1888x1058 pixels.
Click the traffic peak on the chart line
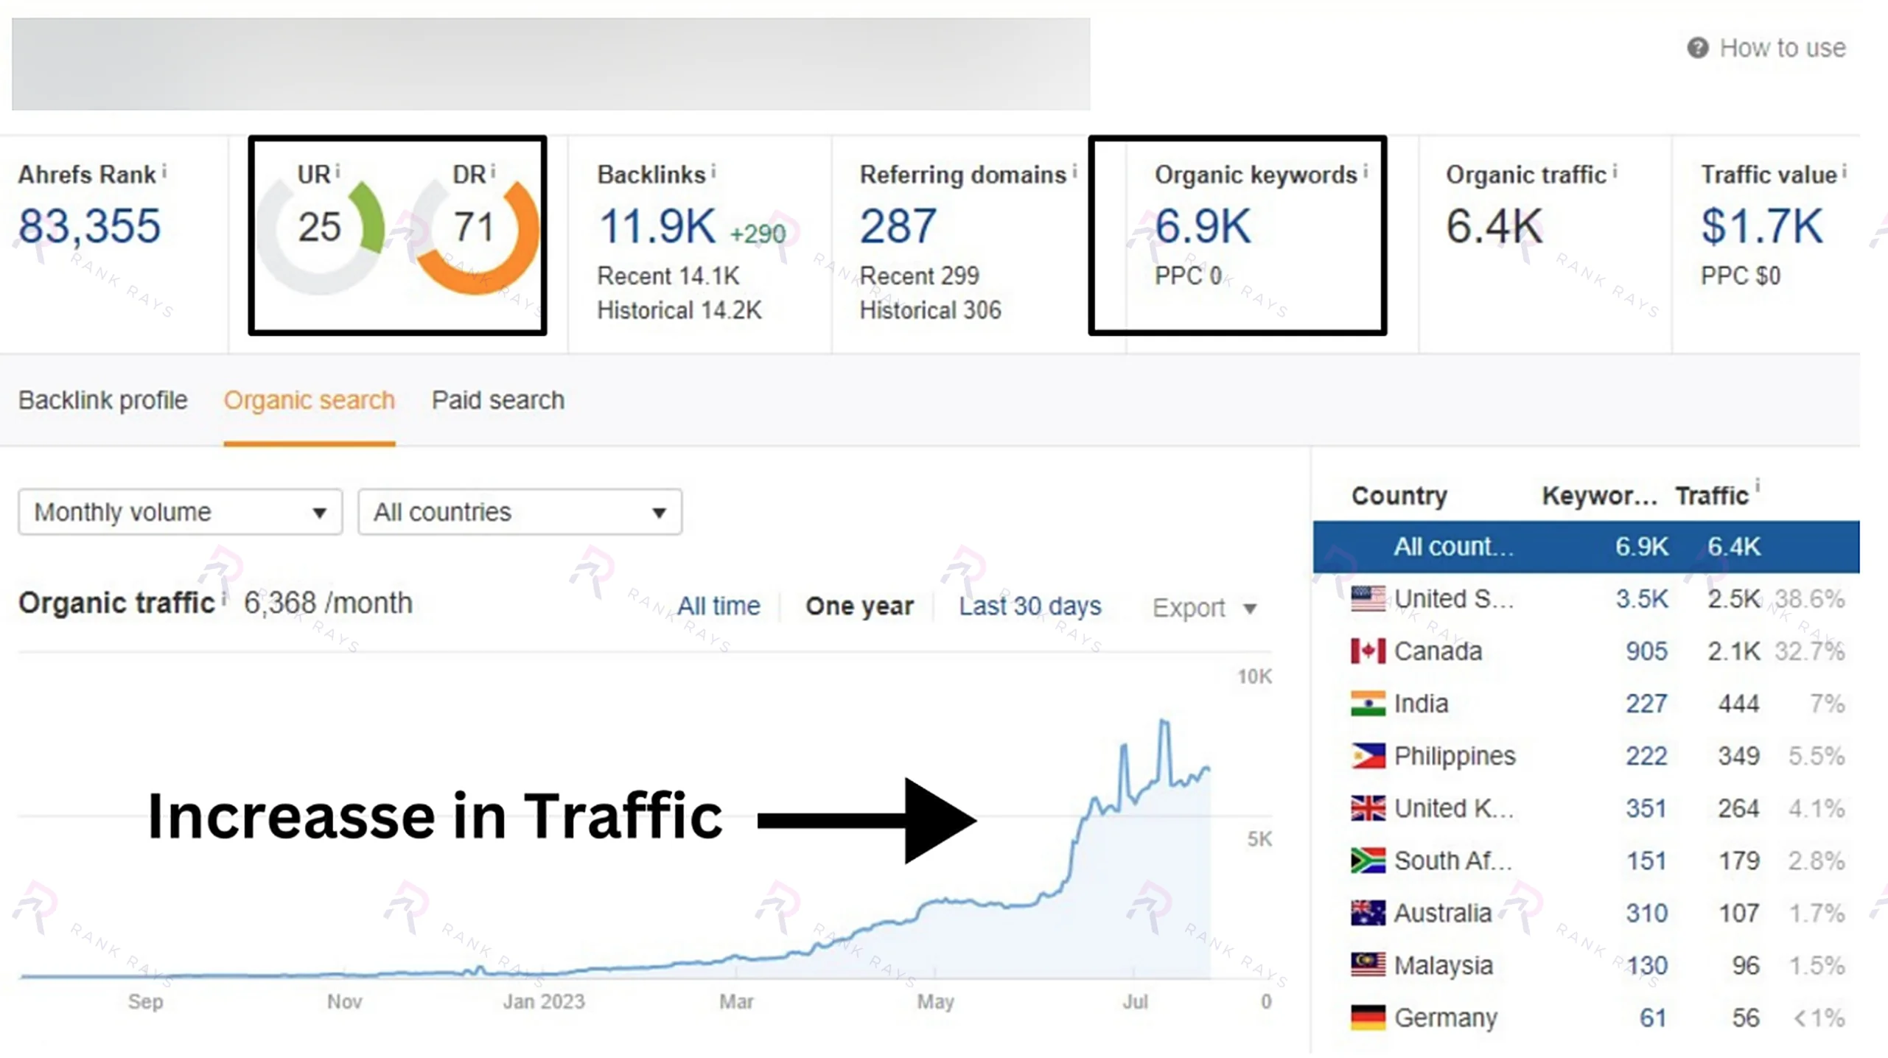pyautogui.click(x=1164, y=724)
